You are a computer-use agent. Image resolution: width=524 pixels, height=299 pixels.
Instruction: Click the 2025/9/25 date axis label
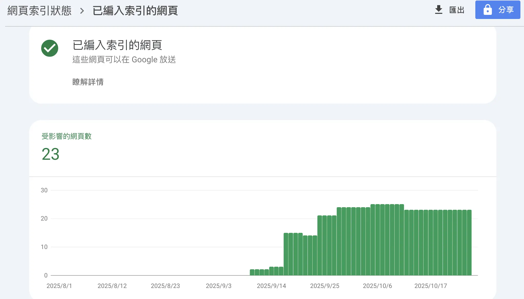point(324,286)
